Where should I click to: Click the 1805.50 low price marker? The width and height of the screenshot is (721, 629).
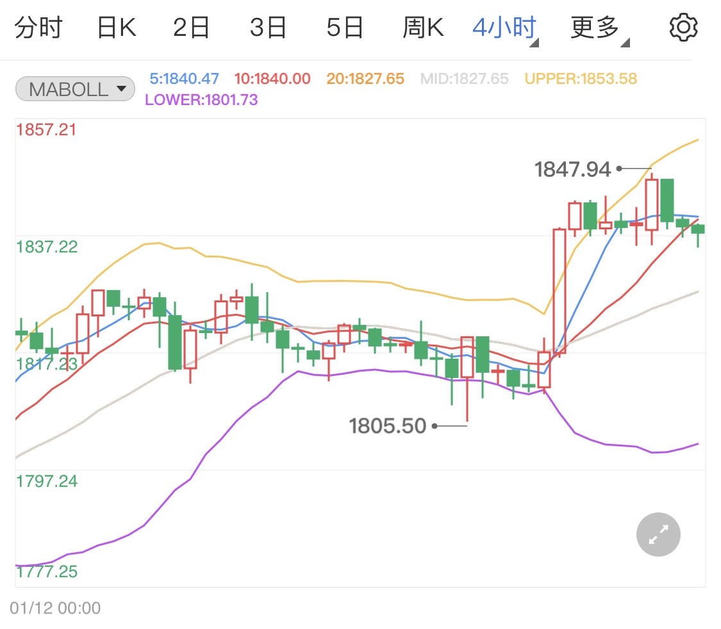tap(388, 425)
